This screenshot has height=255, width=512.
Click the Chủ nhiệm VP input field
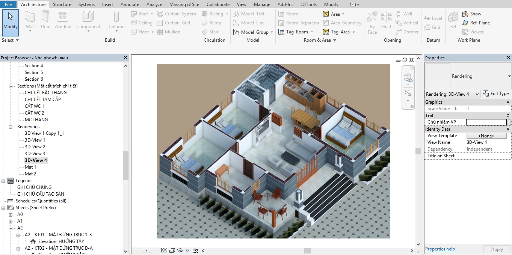click(486, 122)
